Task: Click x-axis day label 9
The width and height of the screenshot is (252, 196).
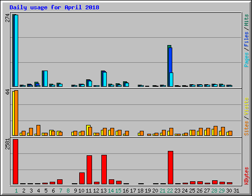Action: pyautogui.click(x=75, y=191)
